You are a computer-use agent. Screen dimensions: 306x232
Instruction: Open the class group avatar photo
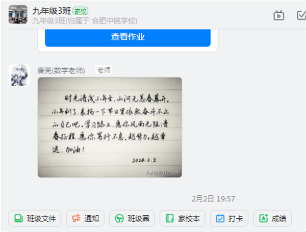(18, 14)
